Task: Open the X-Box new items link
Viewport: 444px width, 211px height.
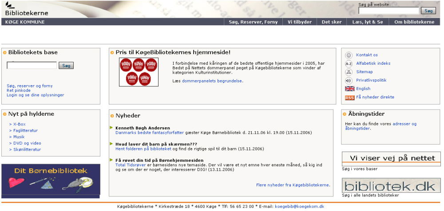Action: [20, 124]
